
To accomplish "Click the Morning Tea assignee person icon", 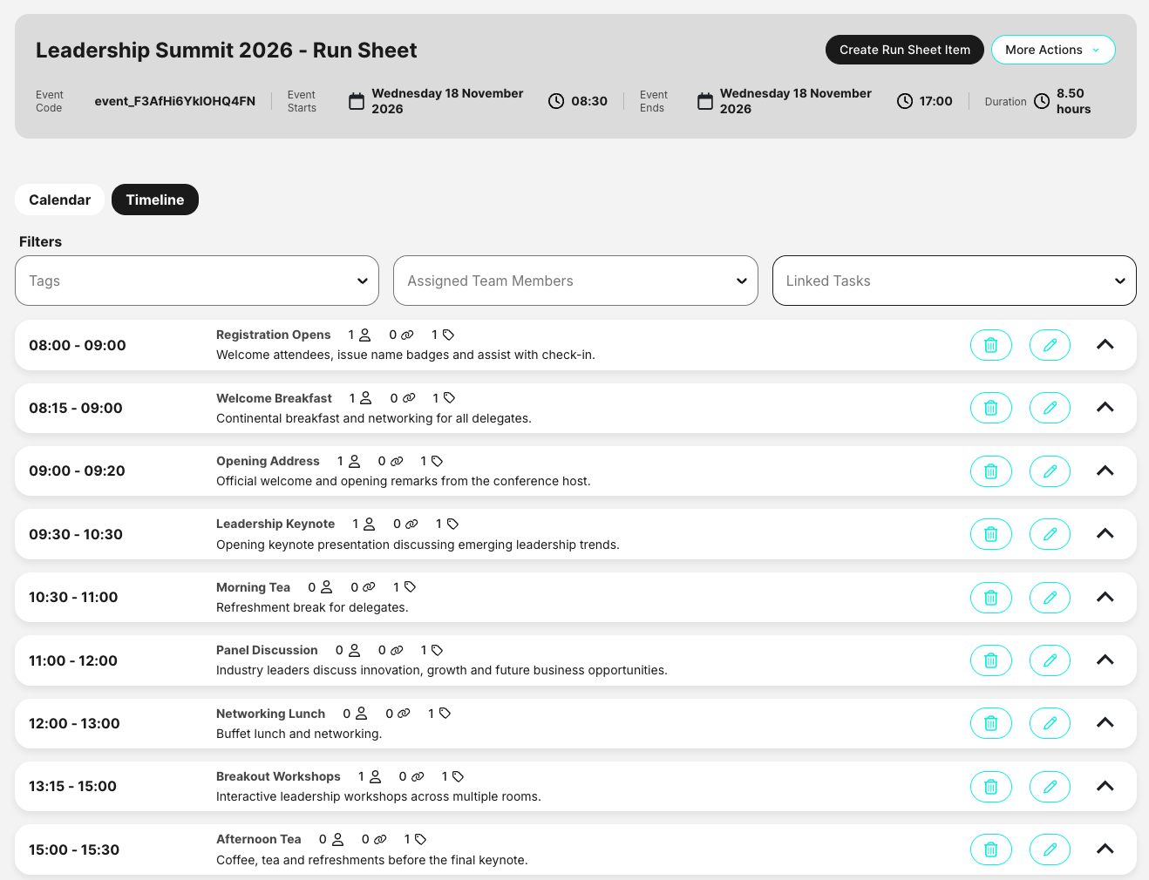I will click(326, 587).
